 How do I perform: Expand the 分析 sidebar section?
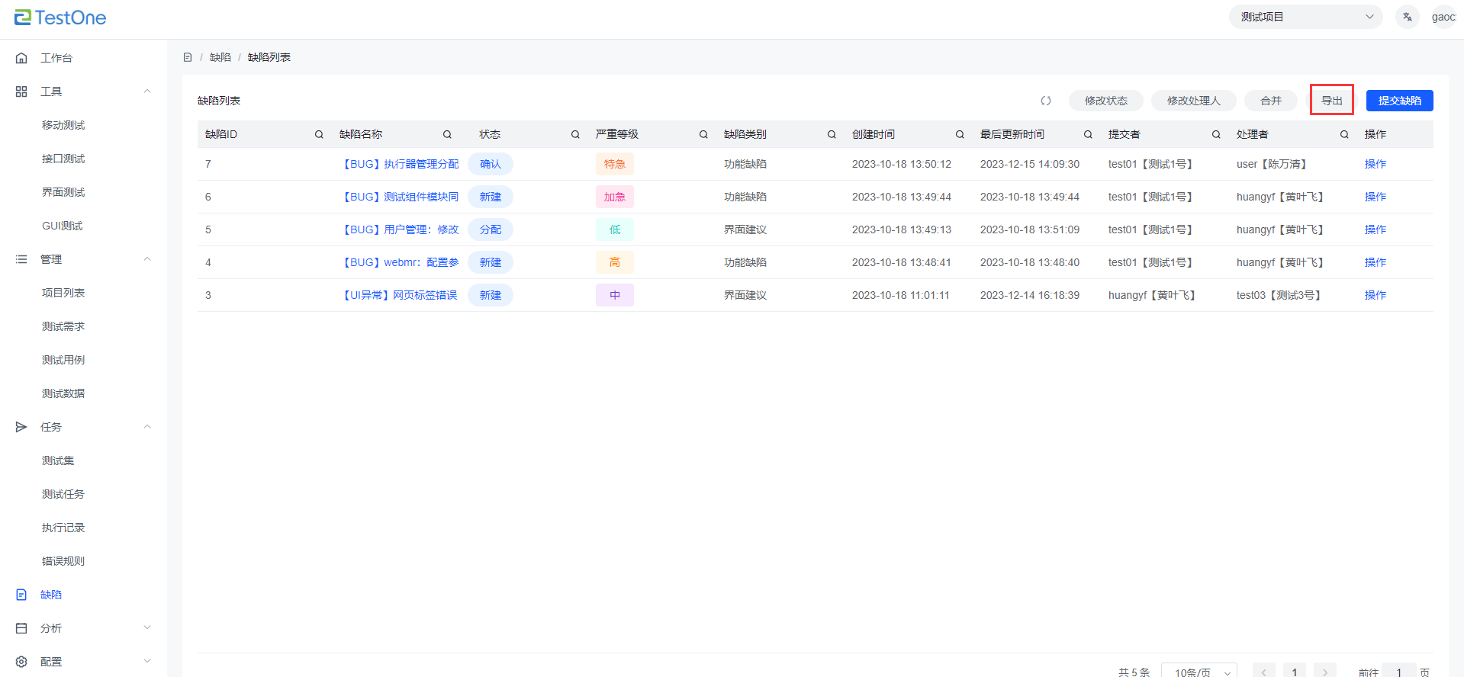(x=147, y=628)
